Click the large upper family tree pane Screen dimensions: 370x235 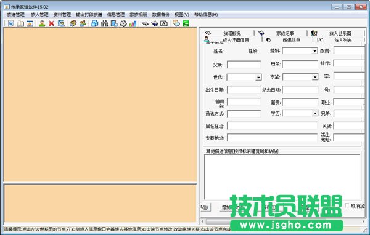point(100,105)
